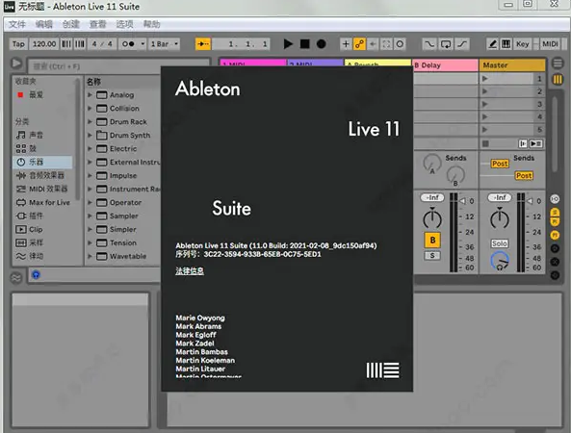Click the 120.00 tempo field
Screen dimensions: 571x433
tap(44, 44)
